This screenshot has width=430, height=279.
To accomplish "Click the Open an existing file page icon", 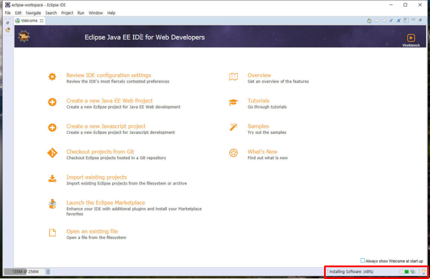I will [52, 233].
